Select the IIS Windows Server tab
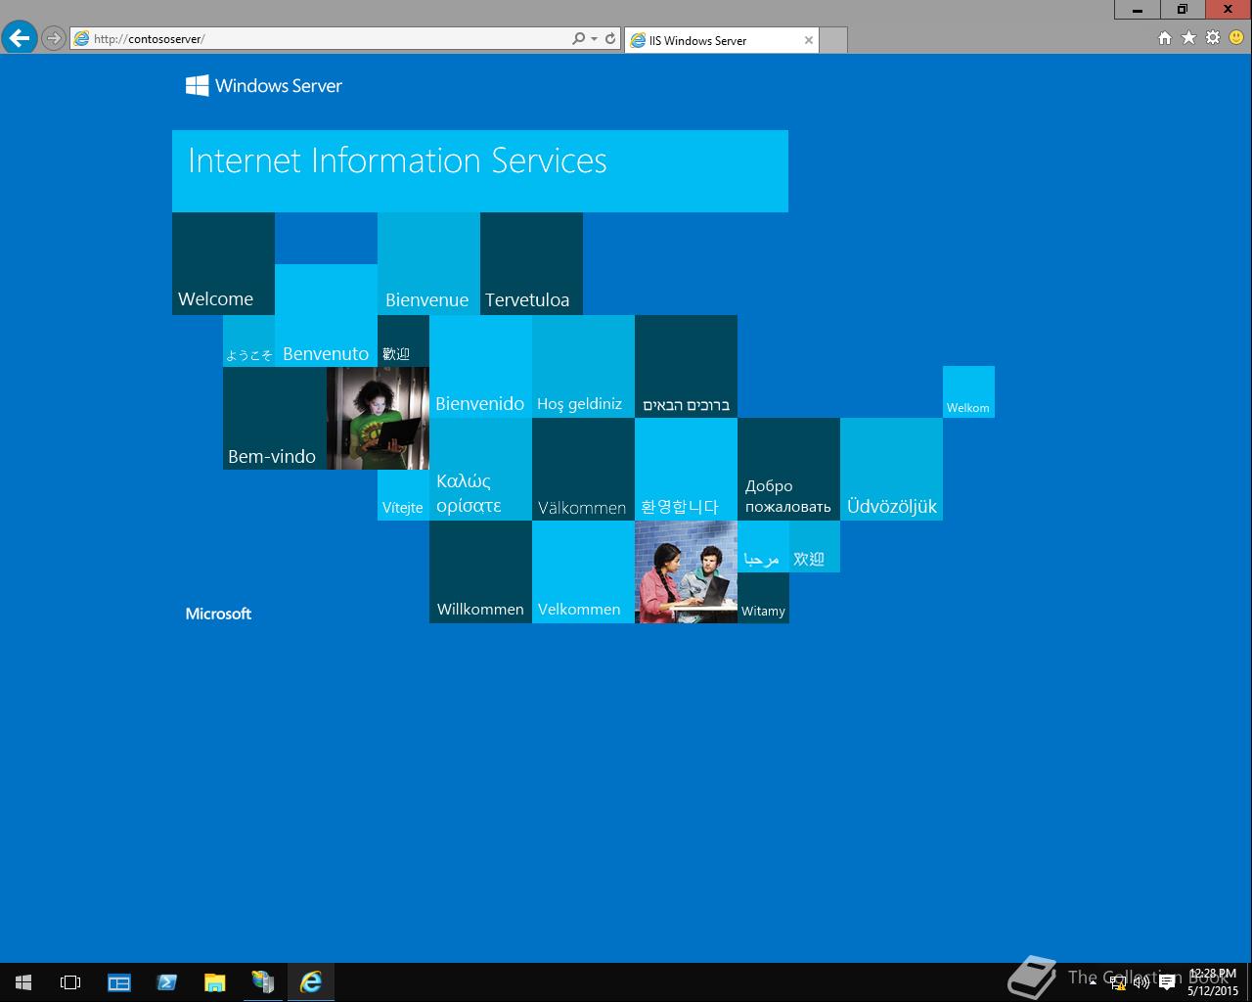The width and height of the screenshot is (1252, 1002). coord(721,40)
